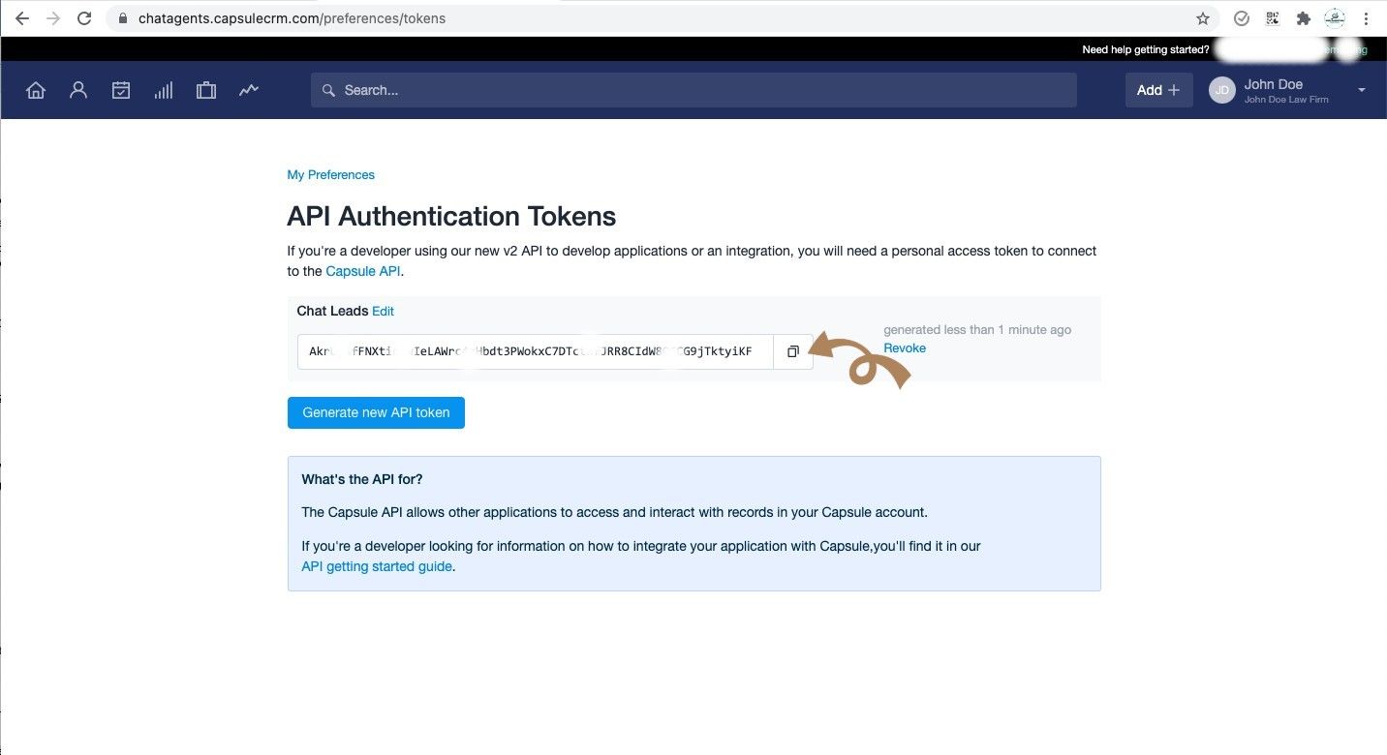1387x755 pixels.
Task: Go to Capsule home dashboard icon
Action: [36, 90]
